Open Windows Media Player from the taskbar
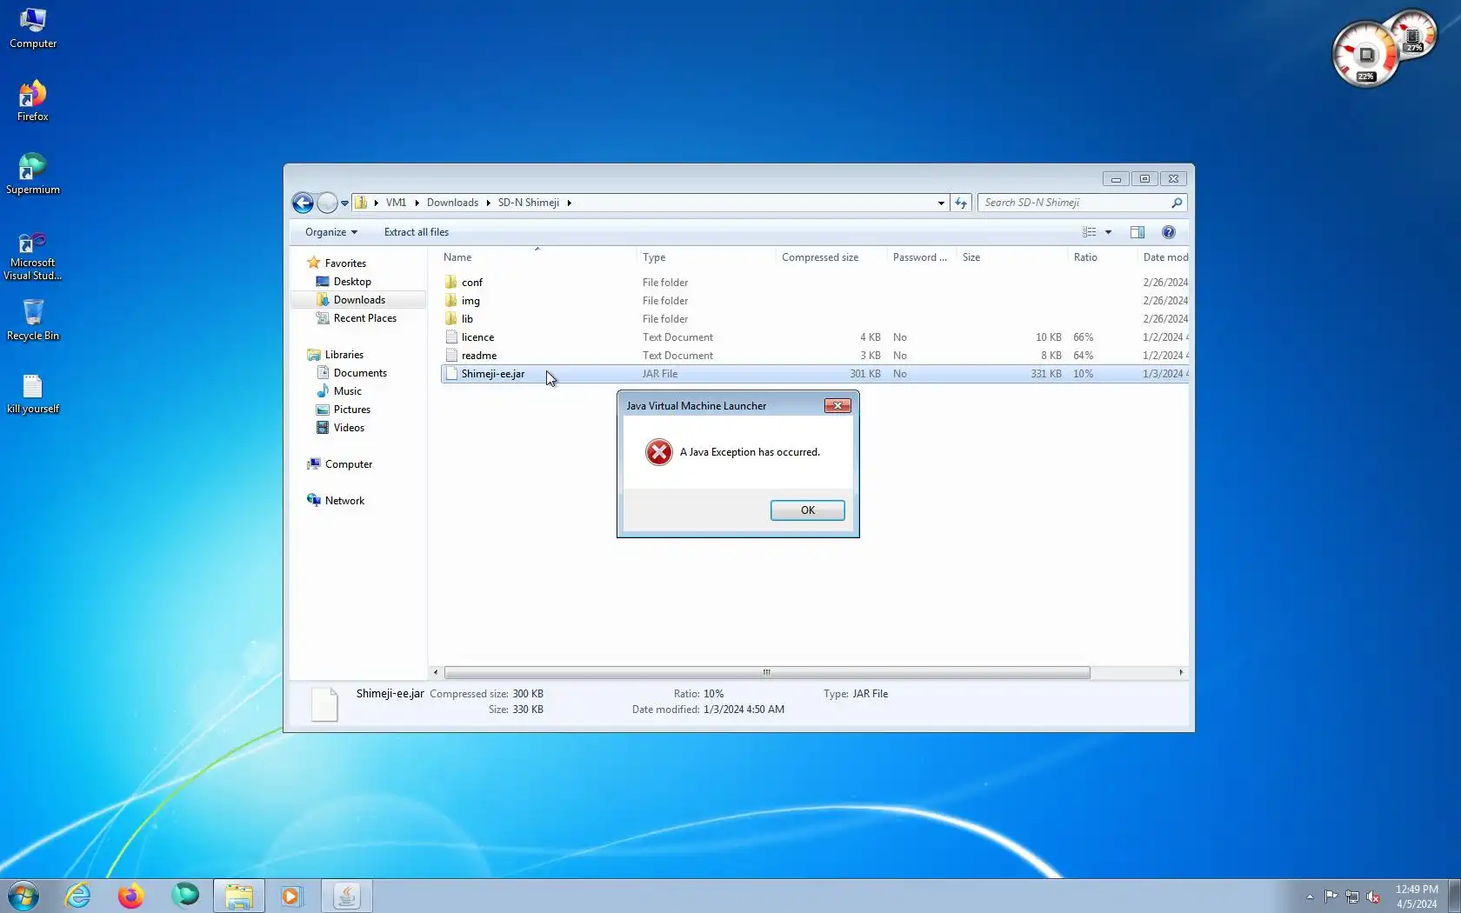 (x=291, y=896)
